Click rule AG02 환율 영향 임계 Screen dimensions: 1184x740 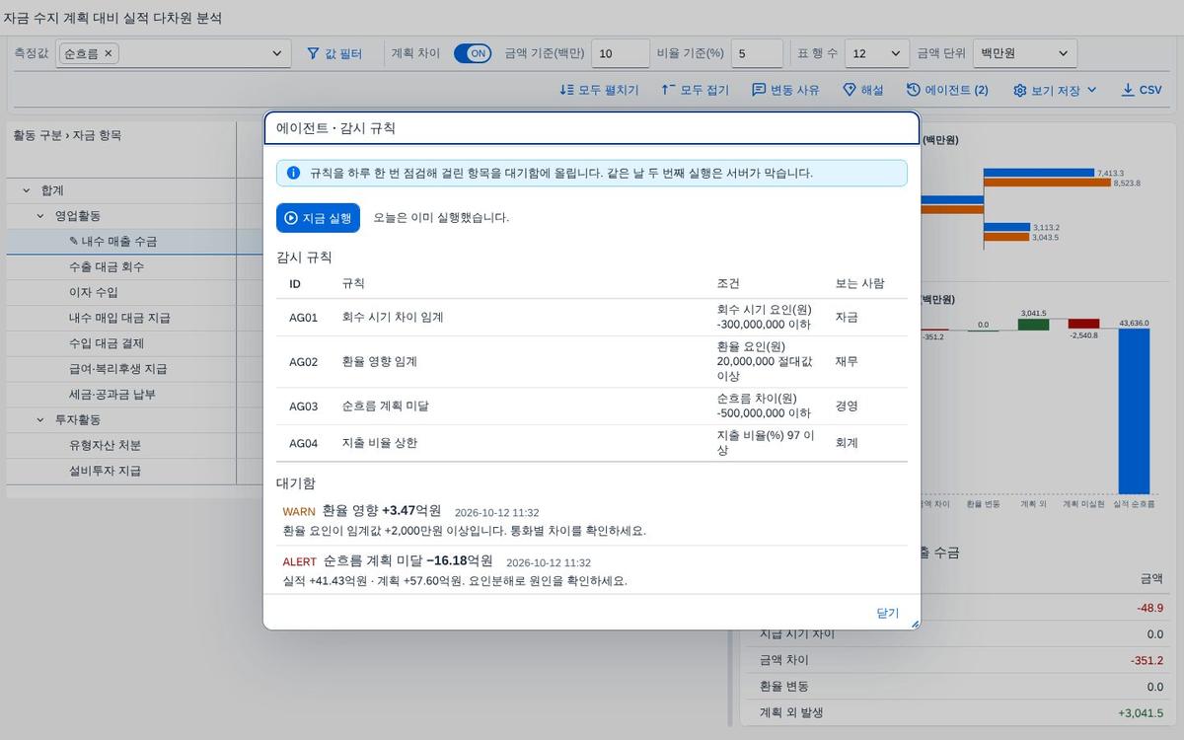(x=592, y=362)
